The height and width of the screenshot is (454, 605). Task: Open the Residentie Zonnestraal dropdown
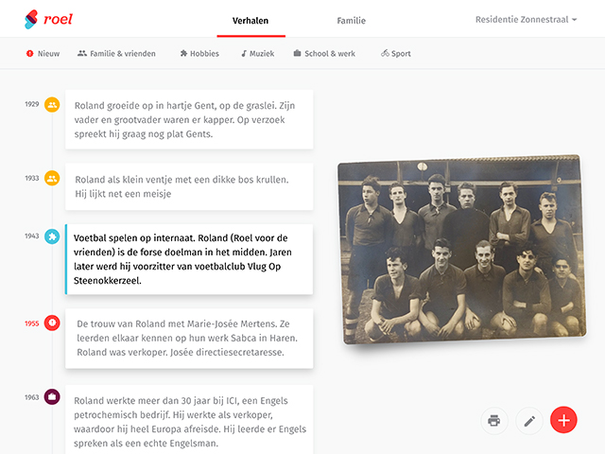526,20
